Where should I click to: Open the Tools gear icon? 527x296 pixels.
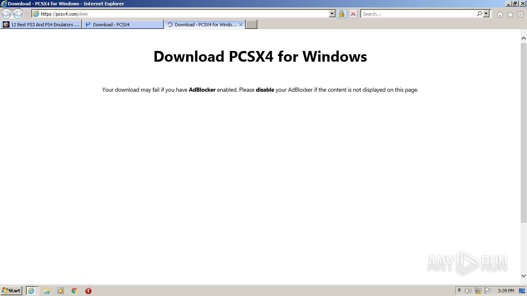click(520, 14)
